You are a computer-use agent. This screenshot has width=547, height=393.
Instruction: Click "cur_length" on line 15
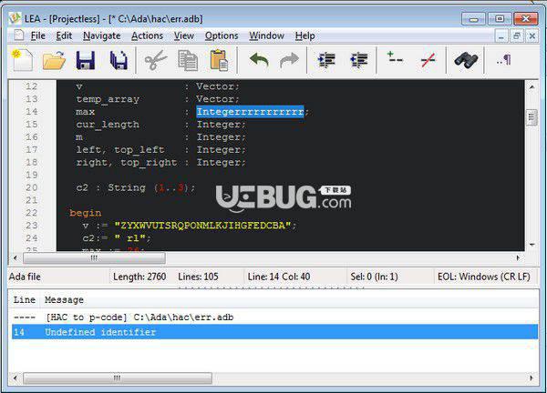click(x=108, y=125)
